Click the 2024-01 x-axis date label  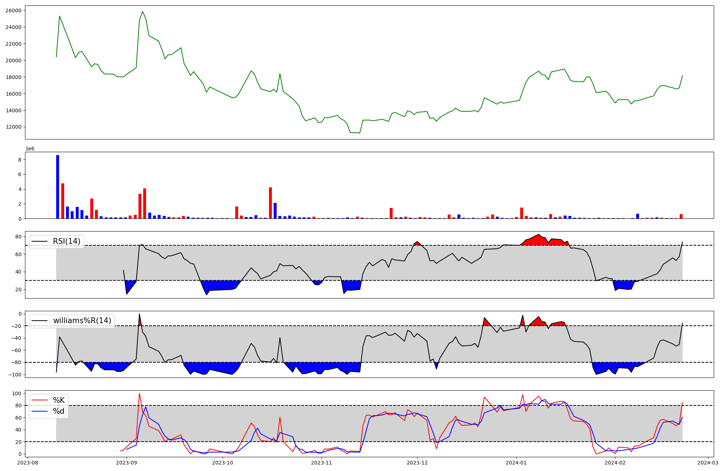516,463
